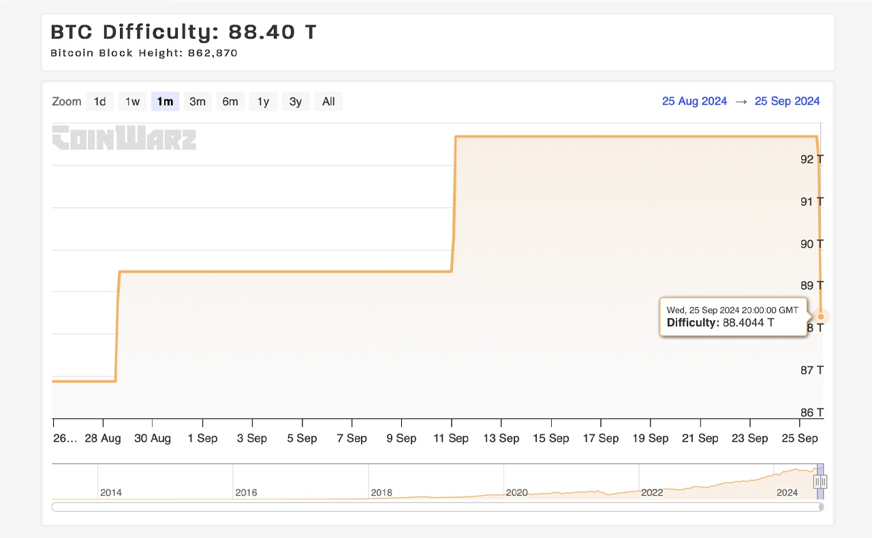Edit the 25 Sep 2024 end date
Image resolution: width=872 pixels, height=538 pixels.
click(x=787, y=101)
